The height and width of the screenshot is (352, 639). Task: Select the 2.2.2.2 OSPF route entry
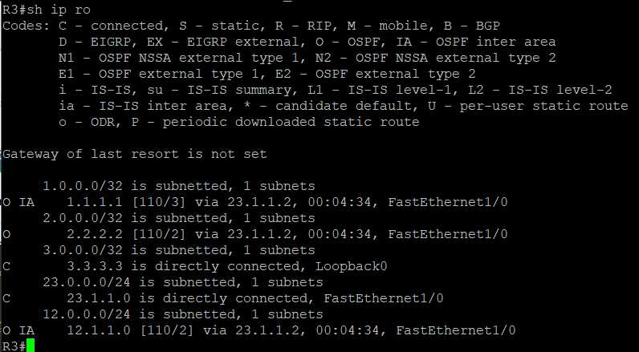point(254,234)
